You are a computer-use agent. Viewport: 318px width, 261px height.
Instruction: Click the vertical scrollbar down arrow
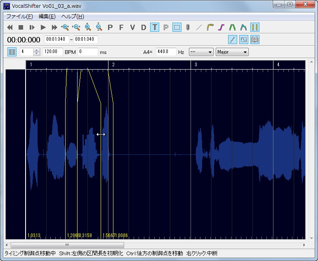pos(311,238)
